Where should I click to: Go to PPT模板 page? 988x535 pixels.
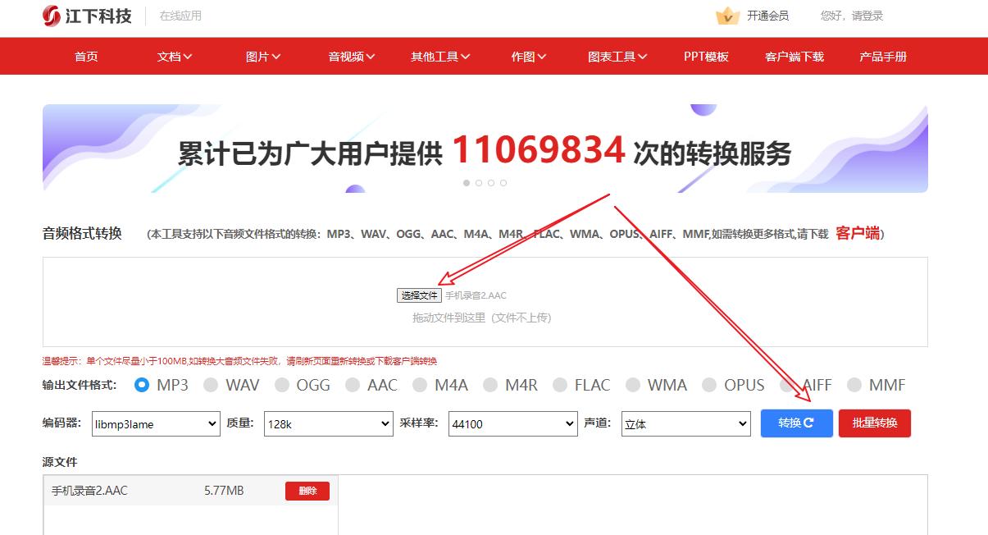(x=706, y=57)
